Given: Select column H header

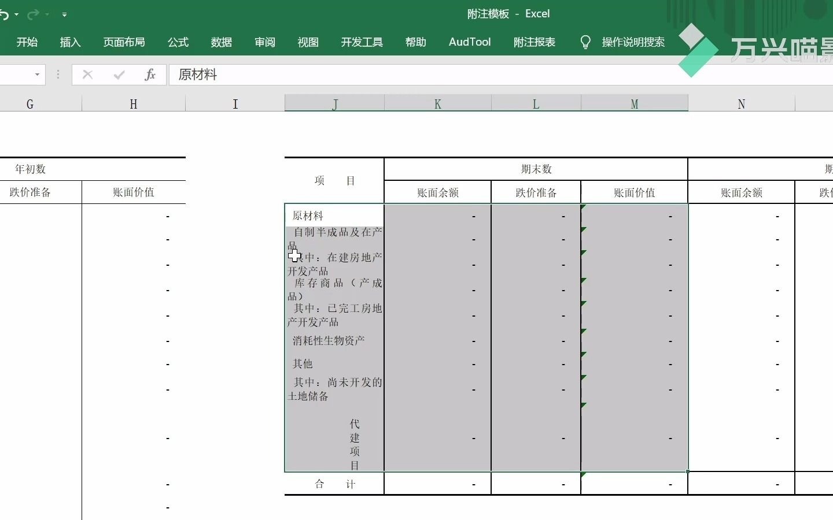Looking at the screenshot, I should click(x=134, y=104).
